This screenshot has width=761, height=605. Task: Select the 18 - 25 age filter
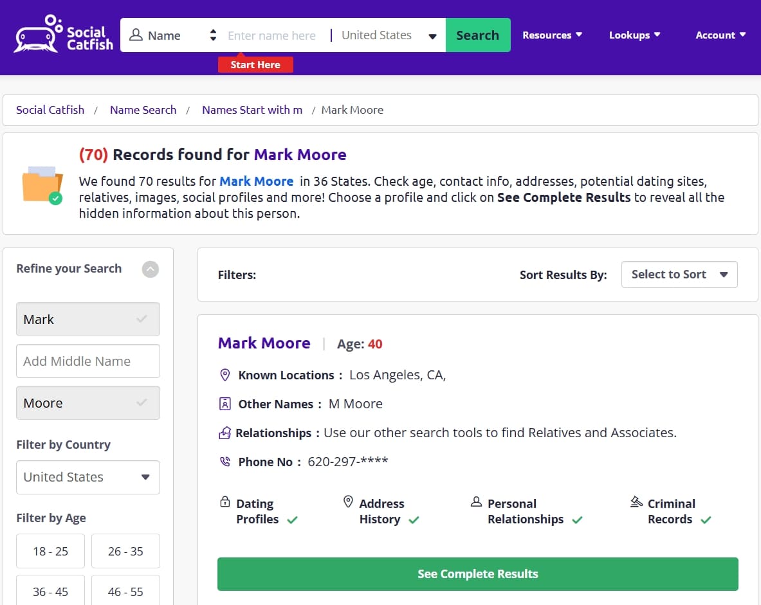click(50, 551)
